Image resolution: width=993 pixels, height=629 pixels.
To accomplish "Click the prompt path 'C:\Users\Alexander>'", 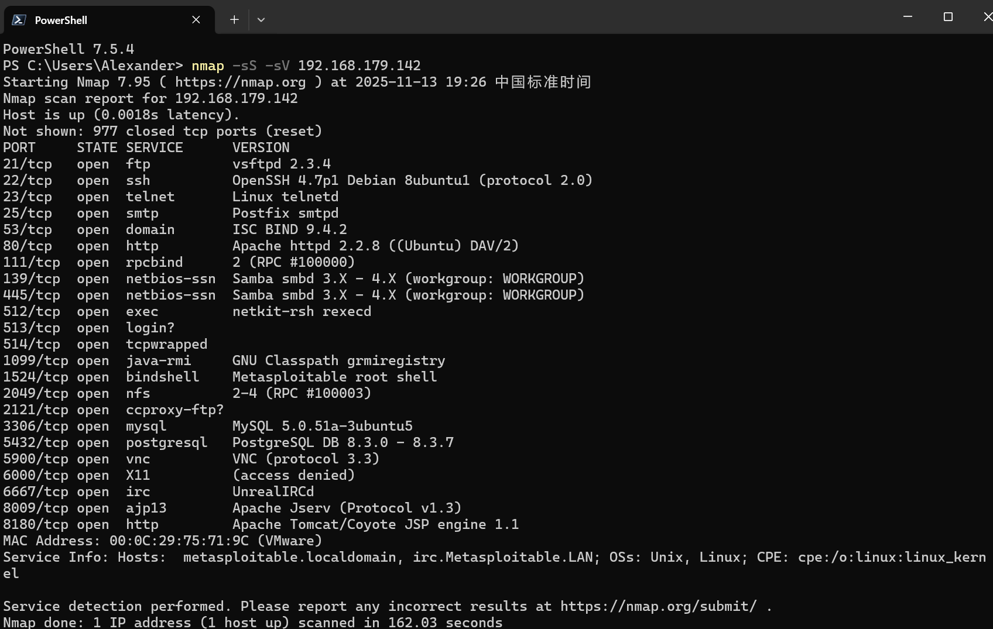I will (105, 66).
